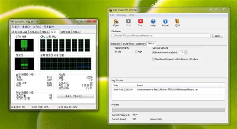Open 보기(V) menu in Task Manager
This screenshot has width=237, height=129.
point(37,27)
